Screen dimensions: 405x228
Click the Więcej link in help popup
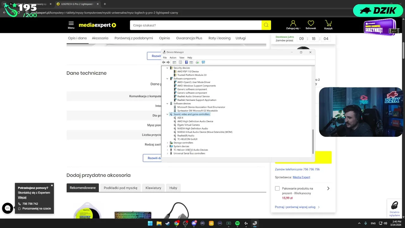tap(22, 198)
